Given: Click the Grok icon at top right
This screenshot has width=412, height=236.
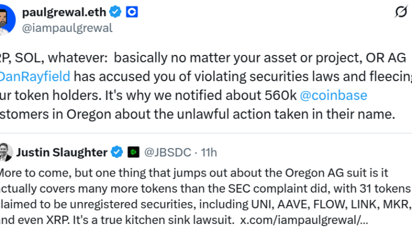Looking at the screenshot, I should [401, 13].
